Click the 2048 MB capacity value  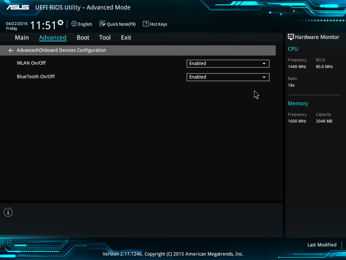324,121
